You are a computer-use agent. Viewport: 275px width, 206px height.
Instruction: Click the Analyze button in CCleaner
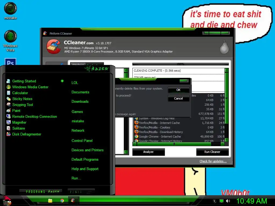(x=148, y=152)
